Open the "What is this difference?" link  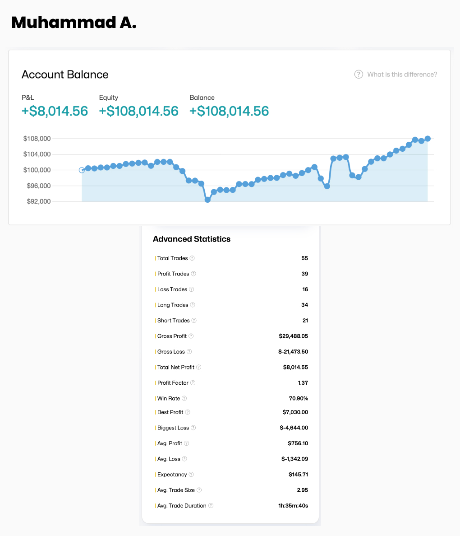[x=402, y=75]
